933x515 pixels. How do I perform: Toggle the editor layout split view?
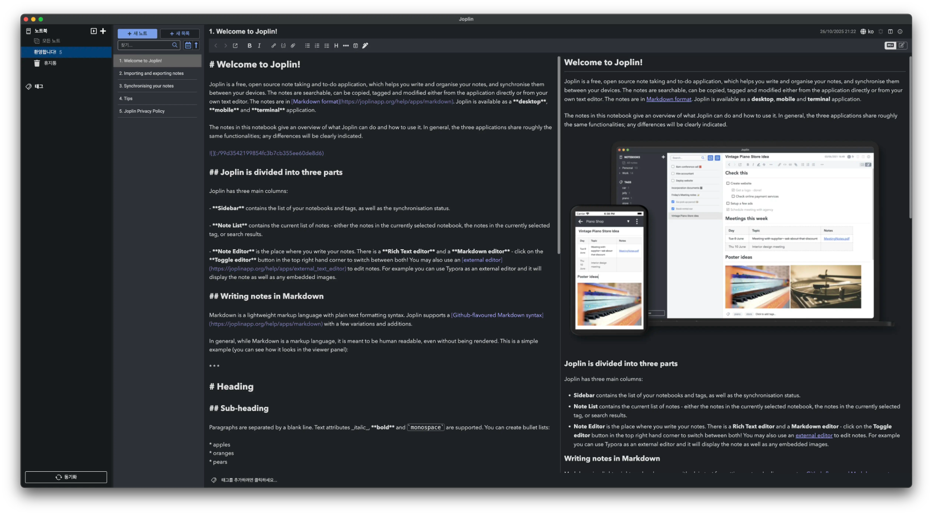[890, 32]
